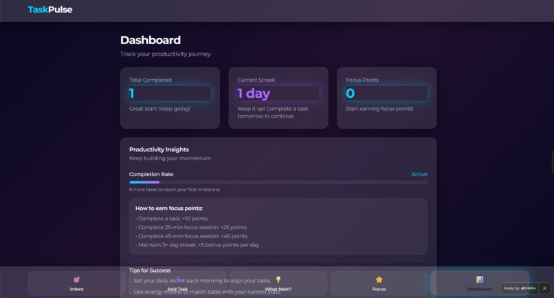This screenshot has width=554, height=298.
Task: Open the Focus tab
Action: (x=379, y=284)
